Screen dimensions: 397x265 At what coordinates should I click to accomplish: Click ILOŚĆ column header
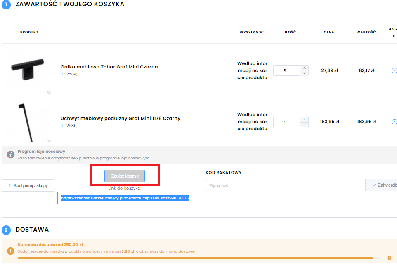(290, 32)
